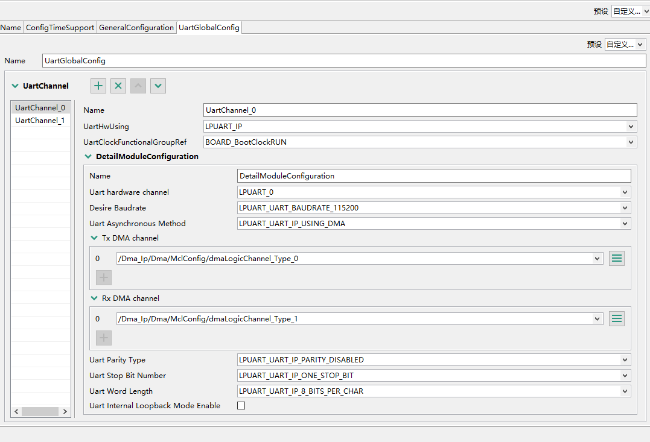Open the UartHwUsing dropdown
The height and width of the screenshot is (442, 650).
click(x=631, y=126)
